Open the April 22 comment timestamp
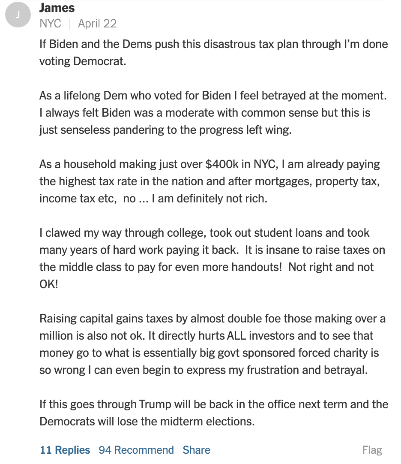The image size is (401, 464). coord(97,24)
